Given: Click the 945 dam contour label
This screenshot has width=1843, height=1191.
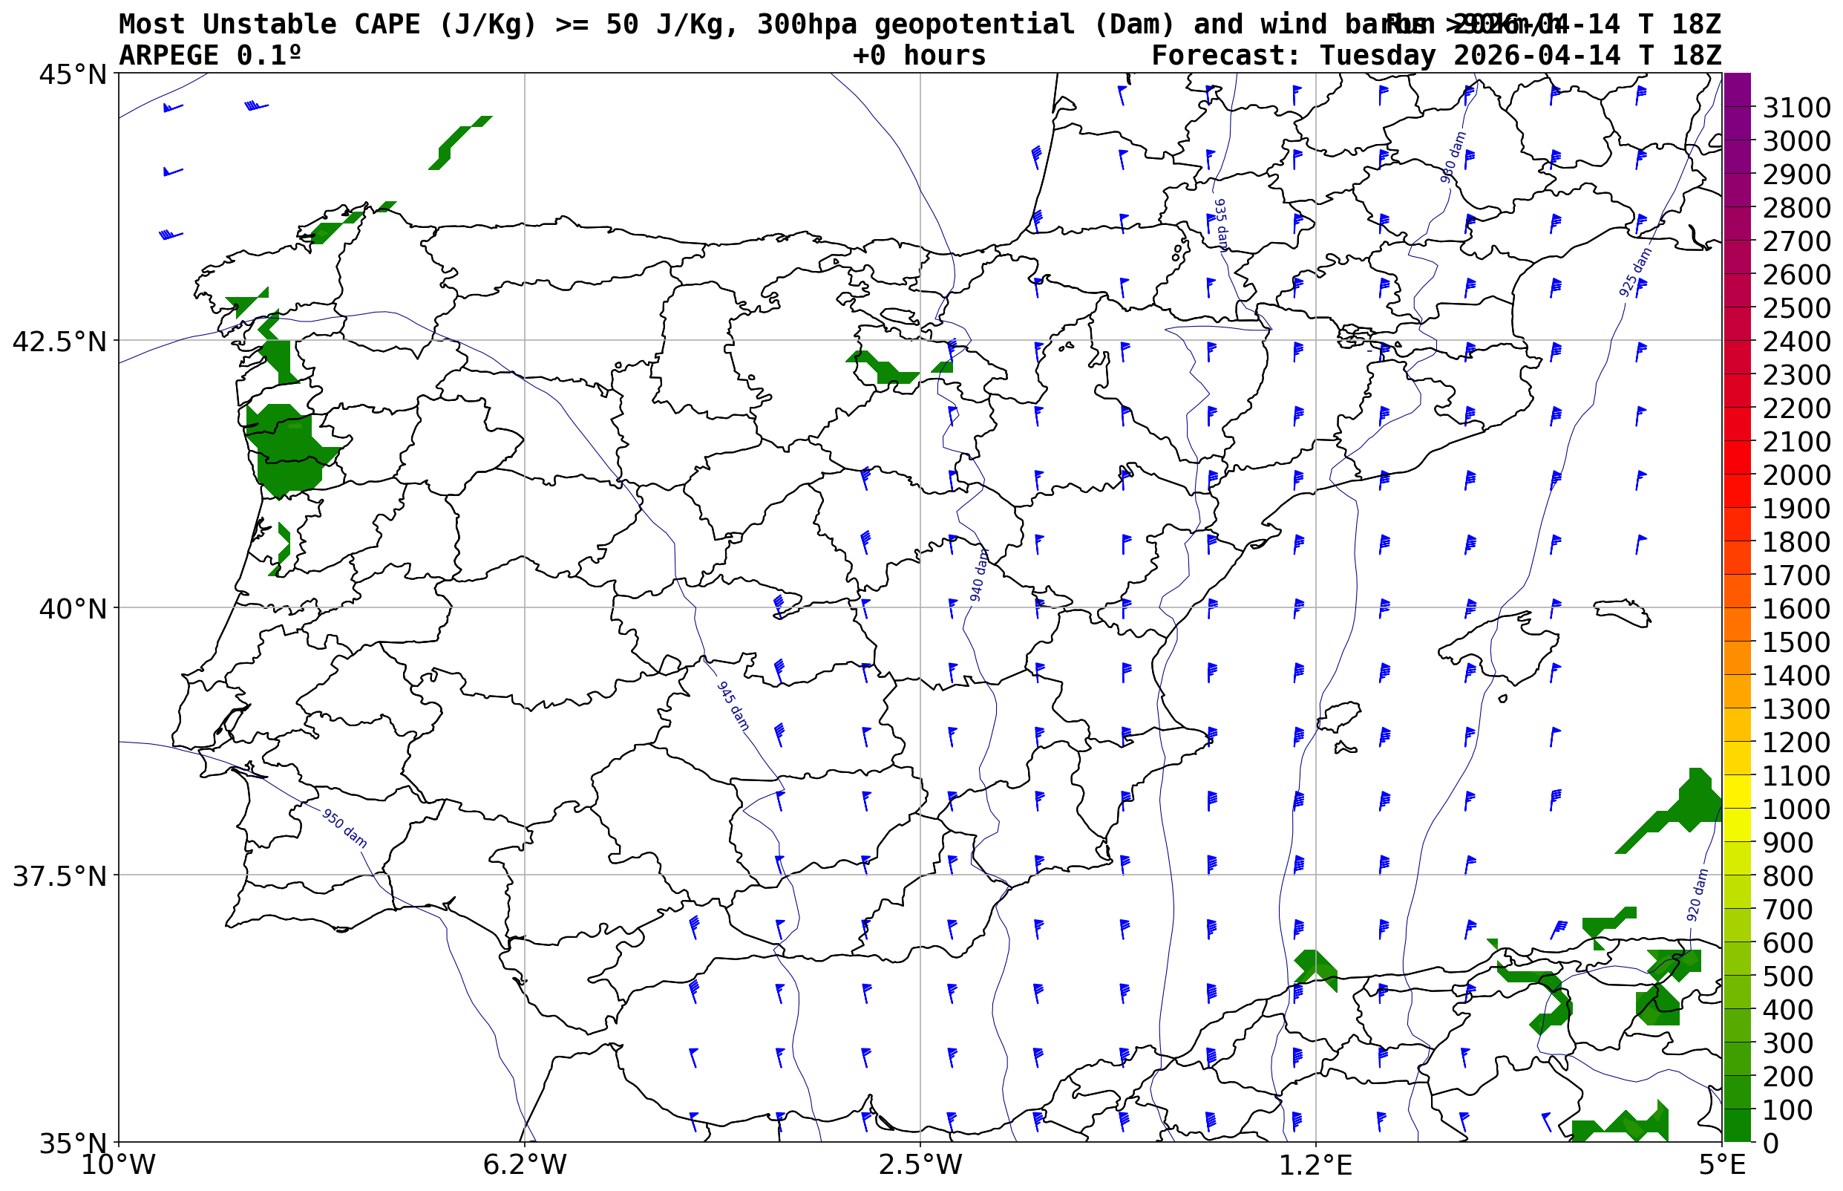Looking at the screenshot, I should tap(733, 706).
